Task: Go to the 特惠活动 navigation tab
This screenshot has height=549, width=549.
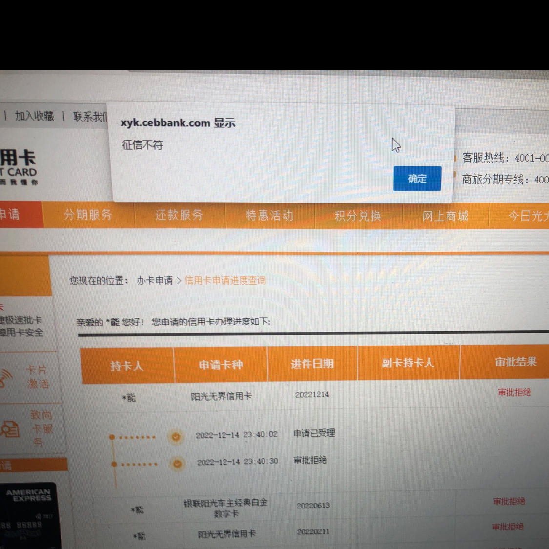Action: 269,215
